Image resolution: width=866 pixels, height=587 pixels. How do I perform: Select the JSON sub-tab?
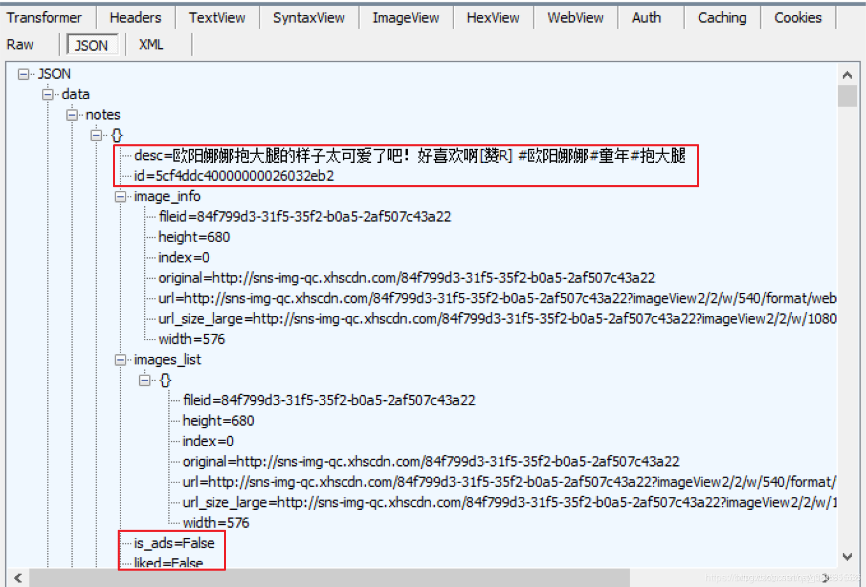[92, 45]
